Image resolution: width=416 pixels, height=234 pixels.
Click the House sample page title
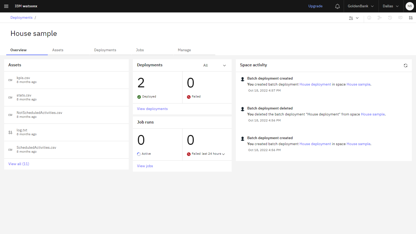[x=34, y=34]
